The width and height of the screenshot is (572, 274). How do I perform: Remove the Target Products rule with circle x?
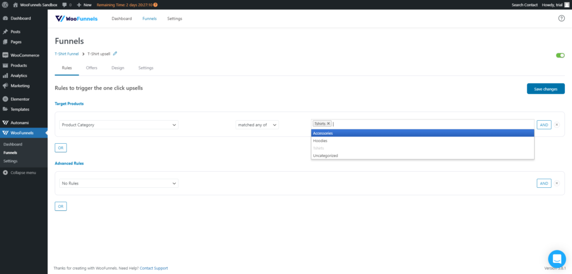coord(557,125)
